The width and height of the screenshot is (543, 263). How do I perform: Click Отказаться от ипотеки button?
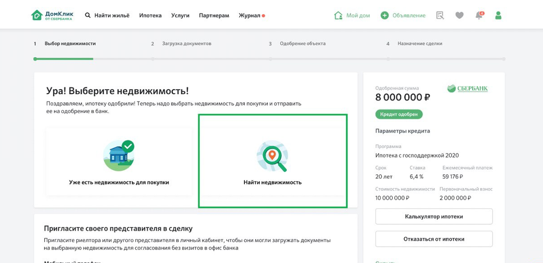434,239
